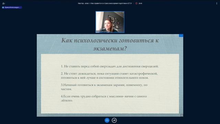Click slide point 4 'Если очень трудно собраться'

tap(104, 99)
